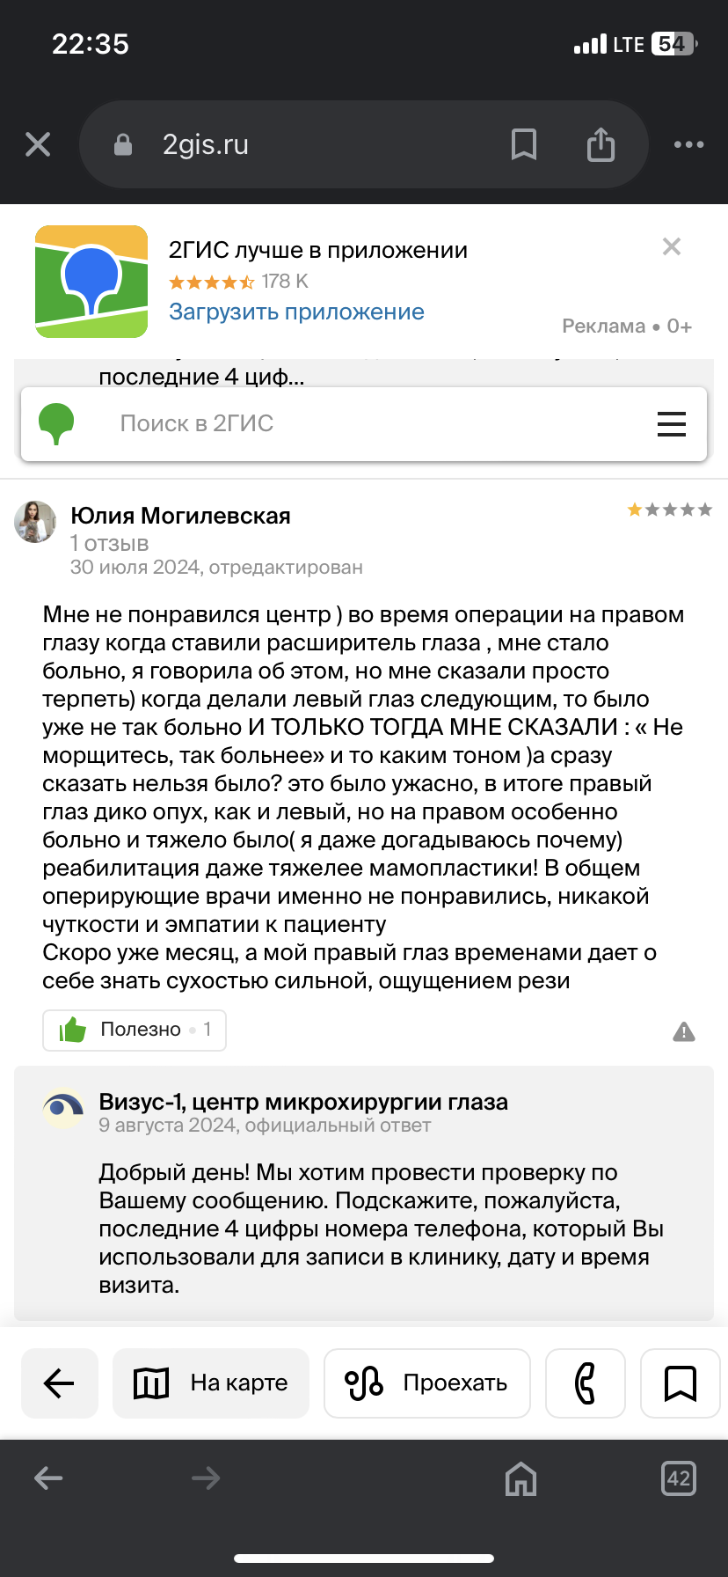Tap 'Загрузить приложение' link
The image size is (728, 1577).
pyautogui.click(x=296, y=312)
